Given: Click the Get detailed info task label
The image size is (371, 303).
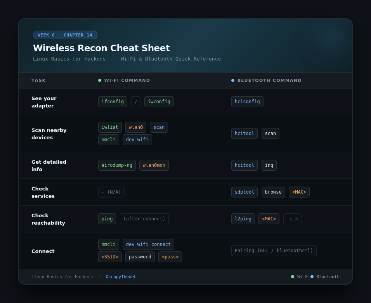Looking at the screenshot, I should pyautogui.click(x=49, y=166).
